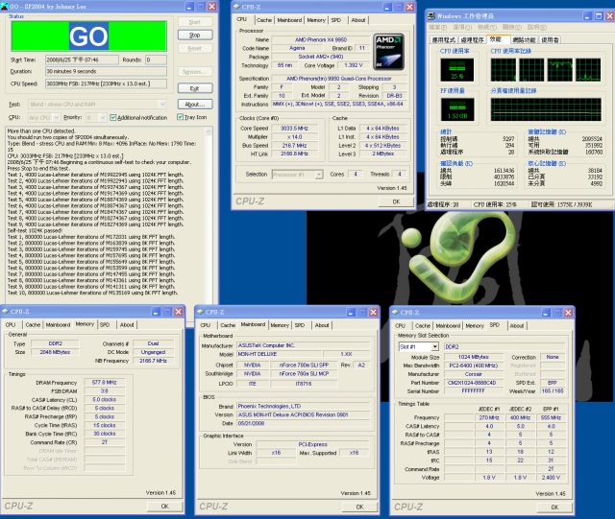Click the Windows Task Manager title icon
This screenshot has width=615, height=519.
click(431, 15)
